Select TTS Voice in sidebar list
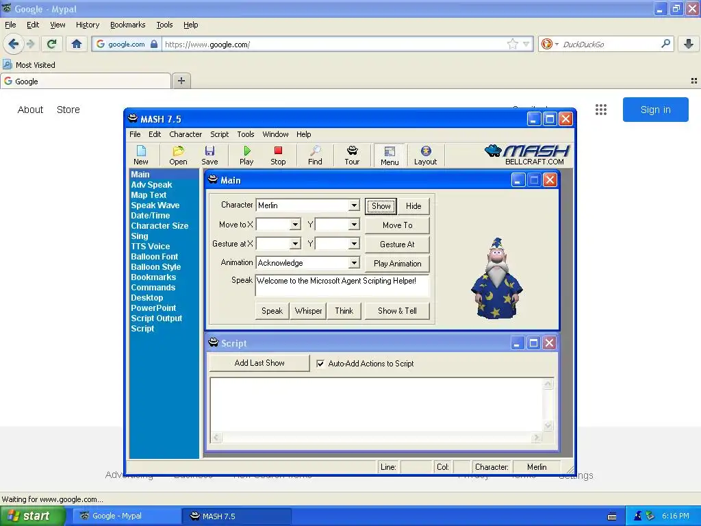The height and width of the screenshot is (526, 701). tap(151, 247)
